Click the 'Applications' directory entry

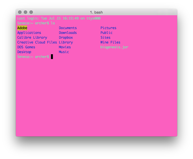pyautogui.click(x=29, y=33)
